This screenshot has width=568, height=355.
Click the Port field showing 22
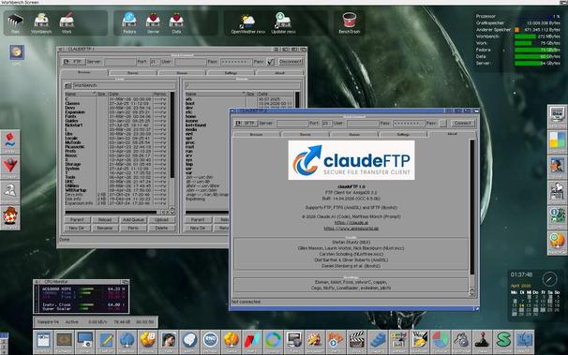[326, 124]
